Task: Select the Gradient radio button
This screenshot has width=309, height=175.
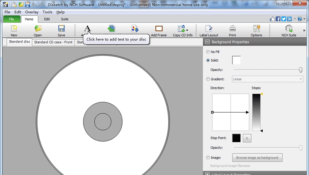Action: (x=208, y=79)
